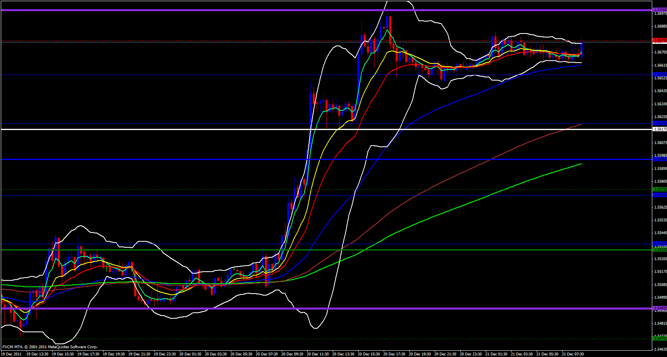Click the blue 1.55370 price label
The height and width of the screenshot is (357, 667).
pyautogui.click(x=659, y=244)
